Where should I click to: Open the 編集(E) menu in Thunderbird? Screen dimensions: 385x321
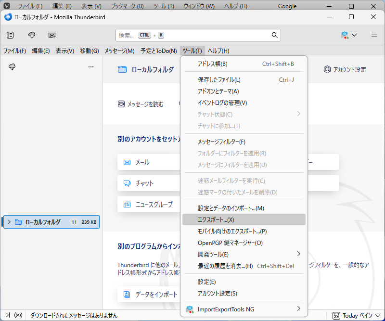41,51
